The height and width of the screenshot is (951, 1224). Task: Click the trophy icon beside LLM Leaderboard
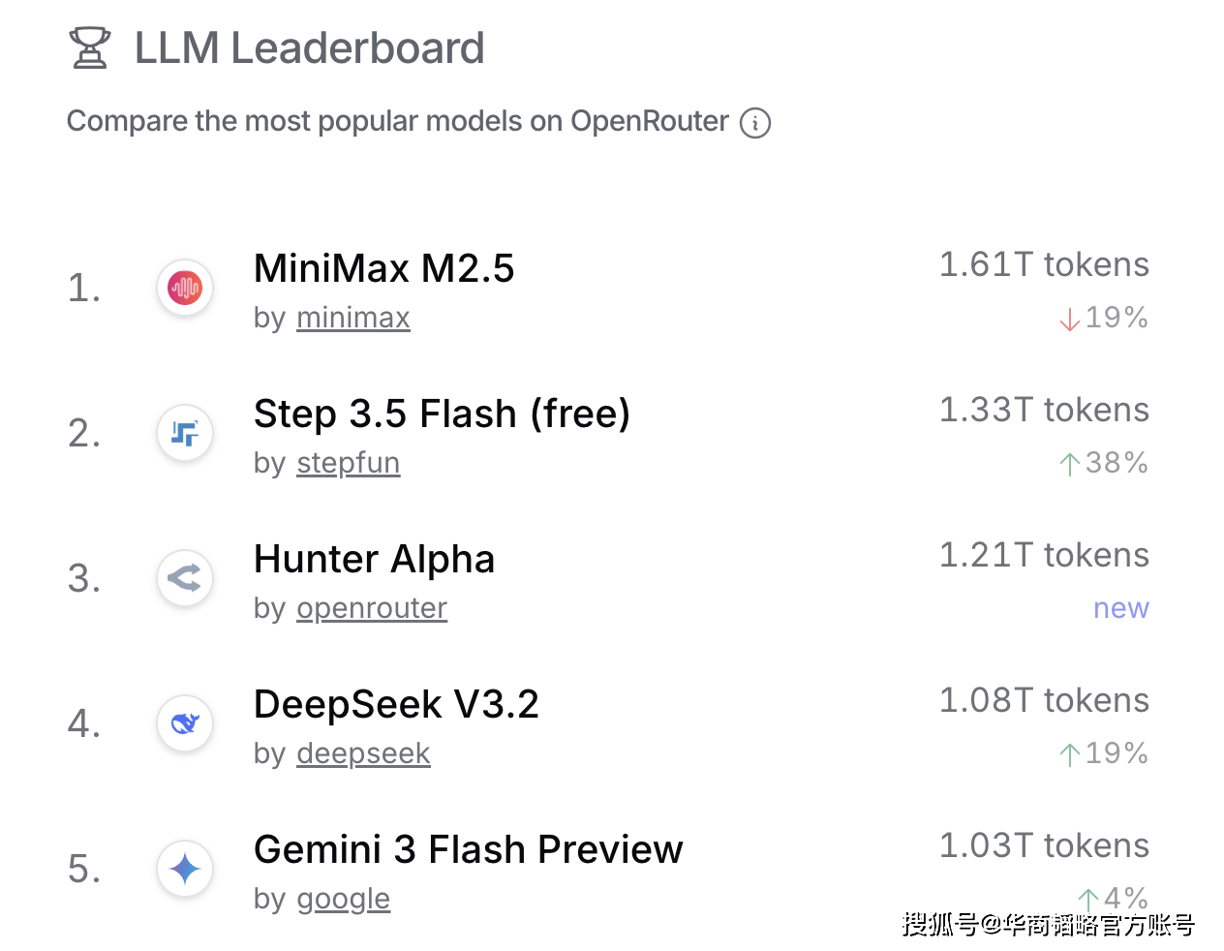click(90, 48)
